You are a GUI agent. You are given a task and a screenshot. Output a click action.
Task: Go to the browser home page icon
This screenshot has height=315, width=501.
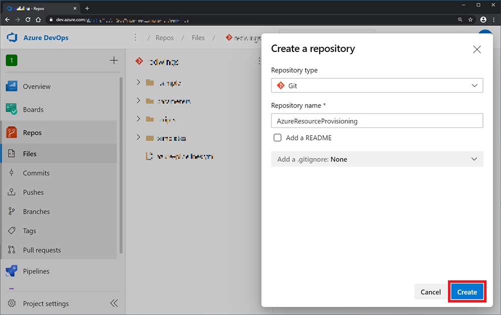tap(39, 20)
